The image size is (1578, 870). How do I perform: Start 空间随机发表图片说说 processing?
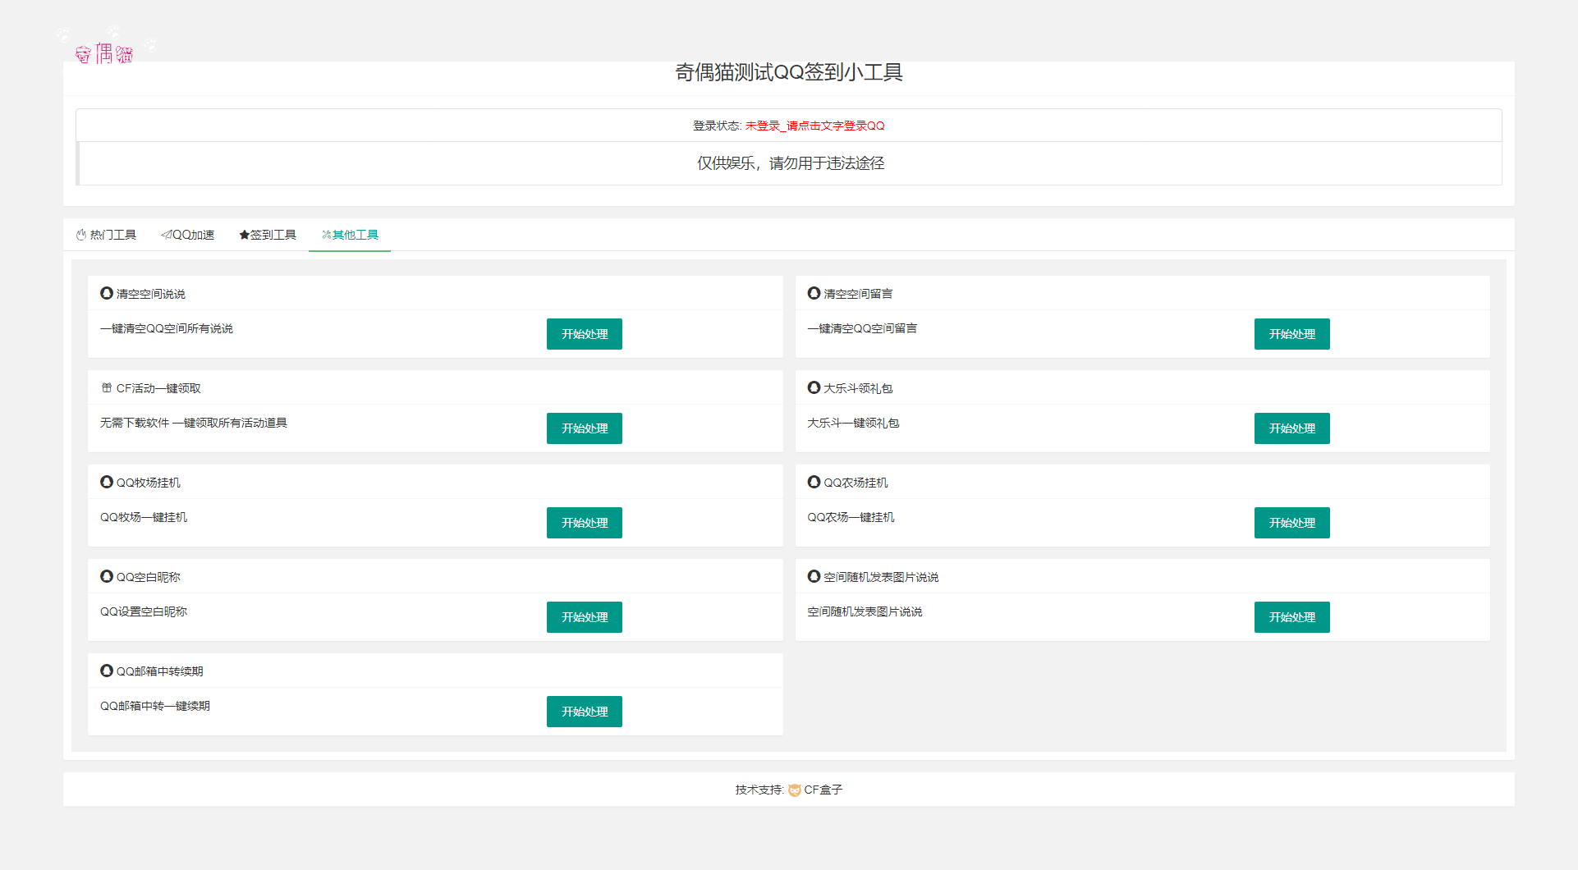[1292, 617]
